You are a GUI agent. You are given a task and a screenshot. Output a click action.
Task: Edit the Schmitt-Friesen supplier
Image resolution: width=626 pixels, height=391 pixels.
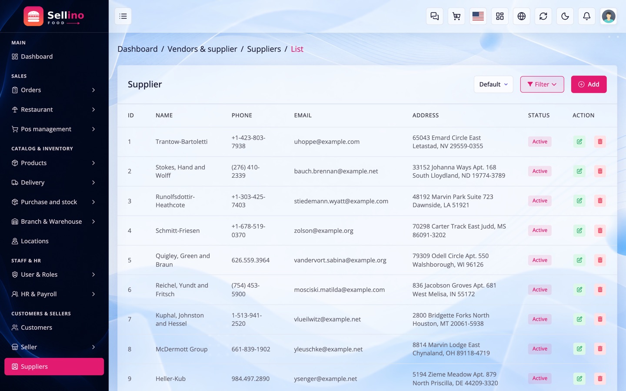tap(579, 230)
